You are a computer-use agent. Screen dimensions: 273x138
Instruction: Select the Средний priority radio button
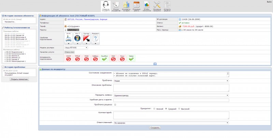[166, 109]
